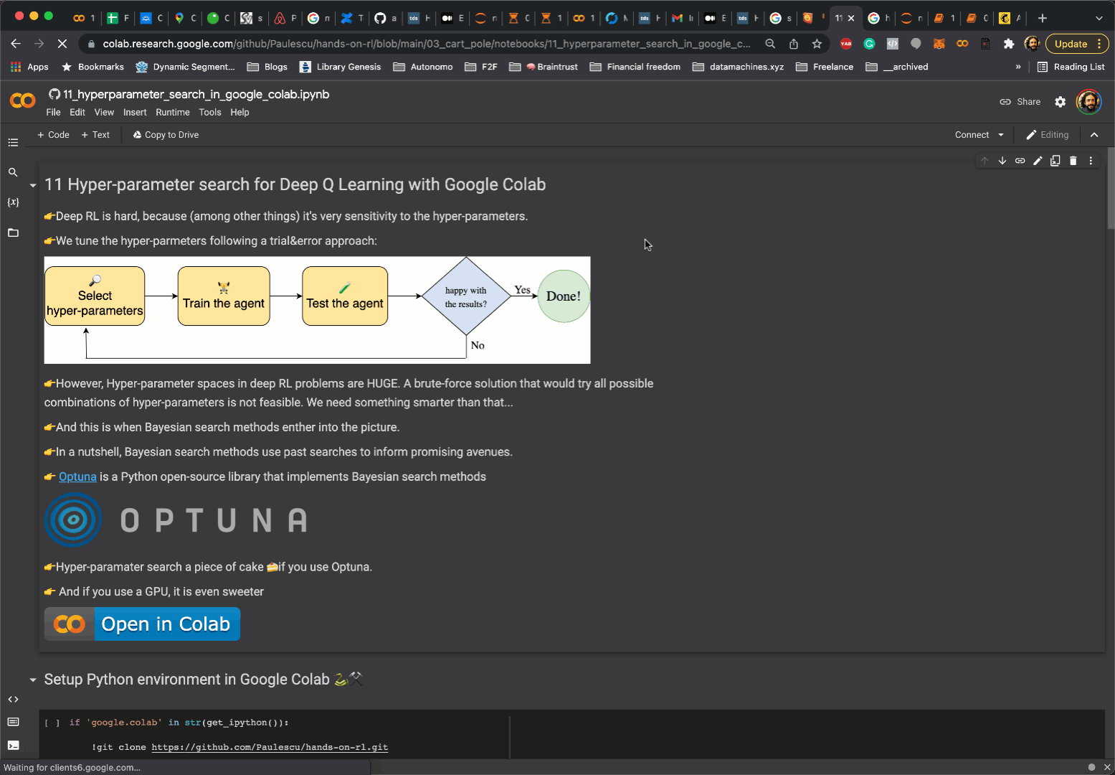This screenshot has width=1115, height=775.
Task: Open the Connect runtime dropdown arrow
Action: click(1001, 135)
